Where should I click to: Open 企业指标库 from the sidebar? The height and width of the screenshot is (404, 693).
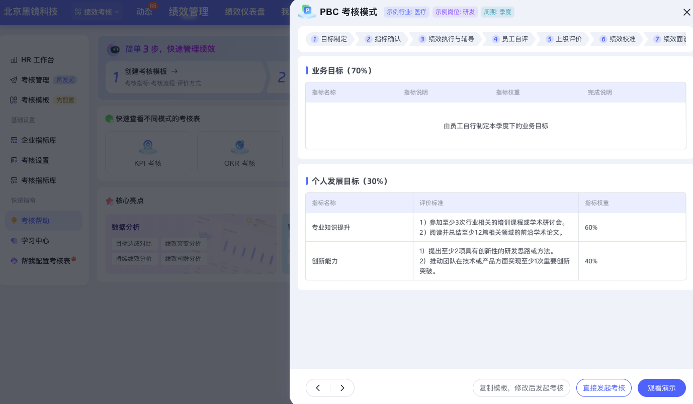pyautogui.click(x=14, y=140)
